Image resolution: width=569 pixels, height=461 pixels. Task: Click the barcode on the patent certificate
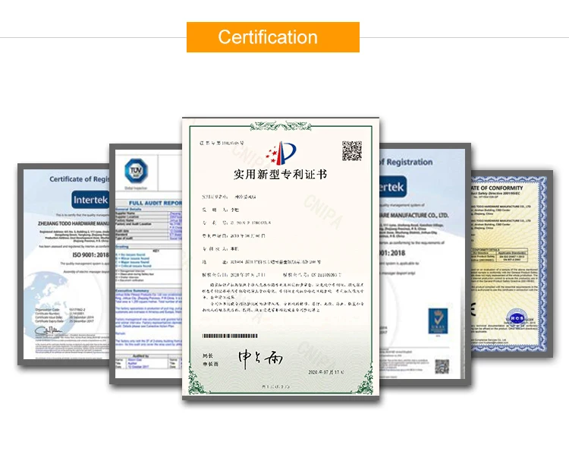coord(230,336)
